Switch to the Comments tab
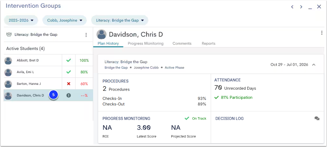327x147 pixels. point(182,44)
